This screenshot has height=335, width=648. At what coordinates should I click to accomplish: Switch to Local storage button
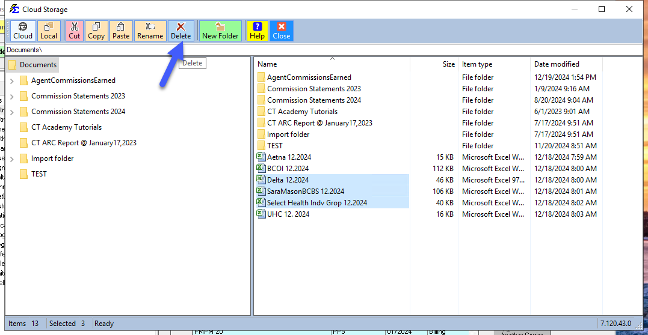[49, 31]
